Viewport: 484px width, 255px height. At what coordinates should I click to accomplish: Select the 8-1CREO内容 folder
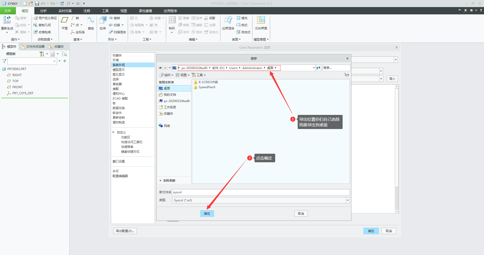point(206,82)
